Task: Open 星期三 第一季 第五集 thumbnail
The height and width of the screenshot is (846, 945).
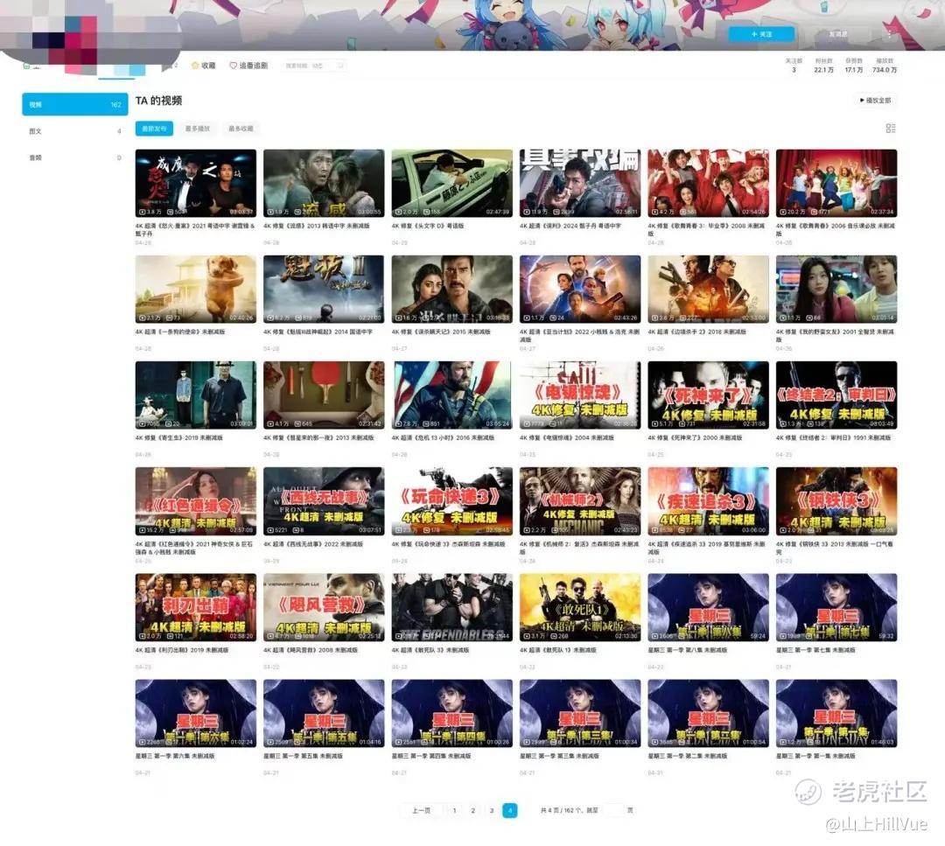Action: (x=324, y=713)
